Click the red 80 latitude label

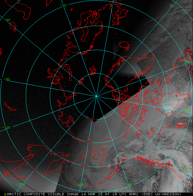click(93, 119)
